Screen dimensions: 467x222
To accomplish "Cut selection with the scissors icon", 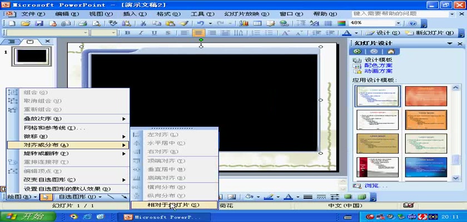I will click(143, 23).
